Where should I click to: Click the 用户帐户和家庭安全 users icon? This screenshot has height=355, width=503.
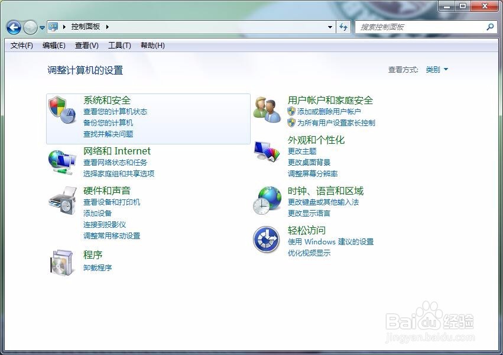click(267, 109)
